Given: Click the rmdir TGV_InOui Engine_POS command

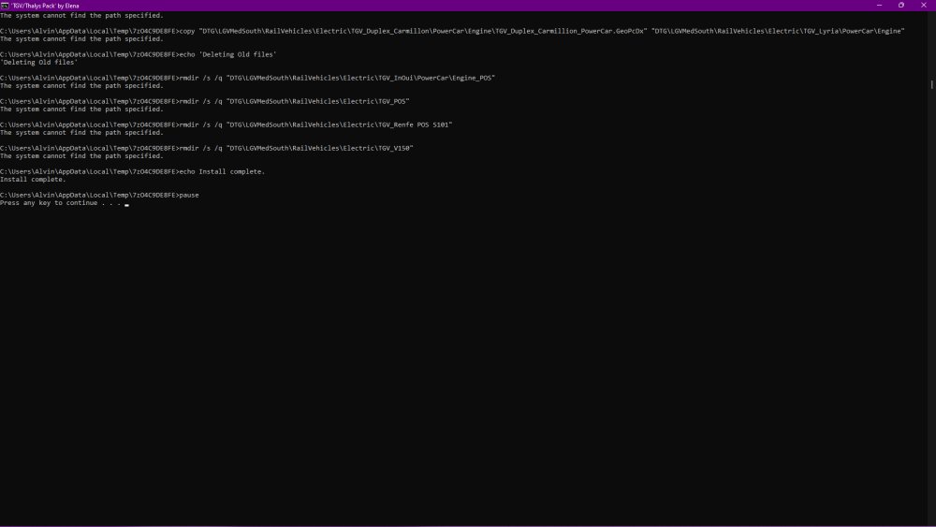Looking at the screenshot, I should click(x=336, y=78).
